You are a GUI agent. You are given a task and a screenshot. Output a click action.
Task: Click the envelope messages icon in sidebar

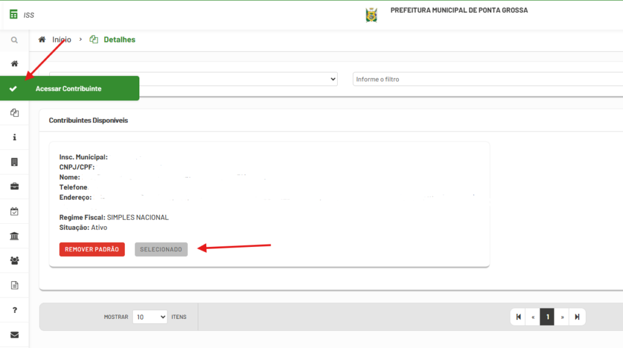15,335
